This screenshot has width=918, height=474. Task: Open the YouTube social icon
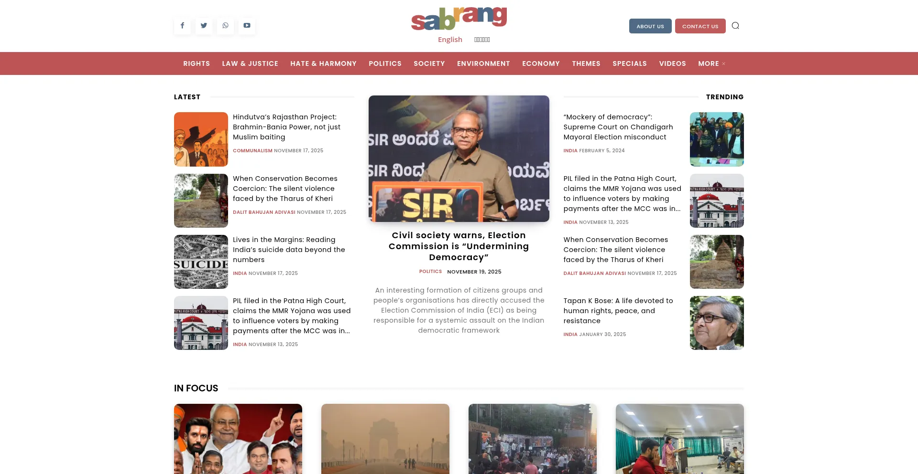(x=247, y=26)
